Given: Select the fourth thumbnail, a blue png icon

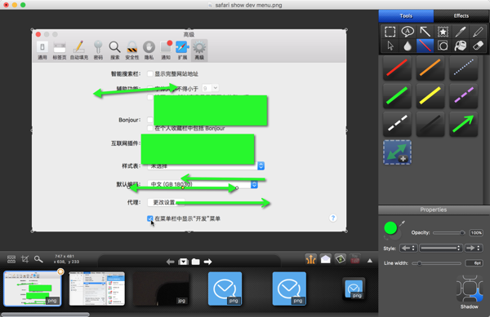Looking at the screenshot, I should coord(225,288).
